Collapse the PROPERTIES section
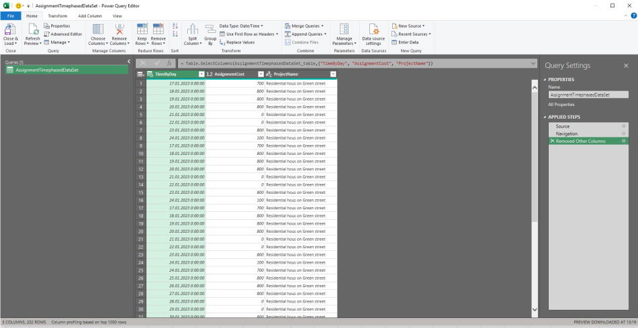 point(545,80)
